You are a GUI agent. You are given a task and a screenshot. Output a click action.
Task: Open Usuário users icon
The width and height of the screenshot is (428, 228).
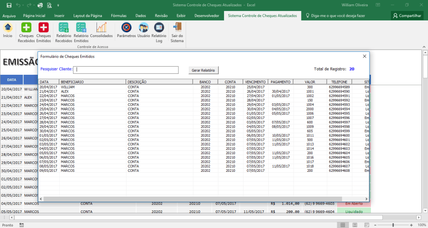(x=144, y=28)
